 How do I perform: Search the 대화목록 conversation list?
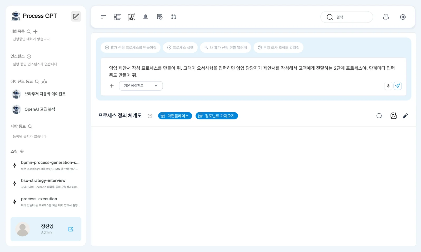pyautogui.click(x=29, y=31)
